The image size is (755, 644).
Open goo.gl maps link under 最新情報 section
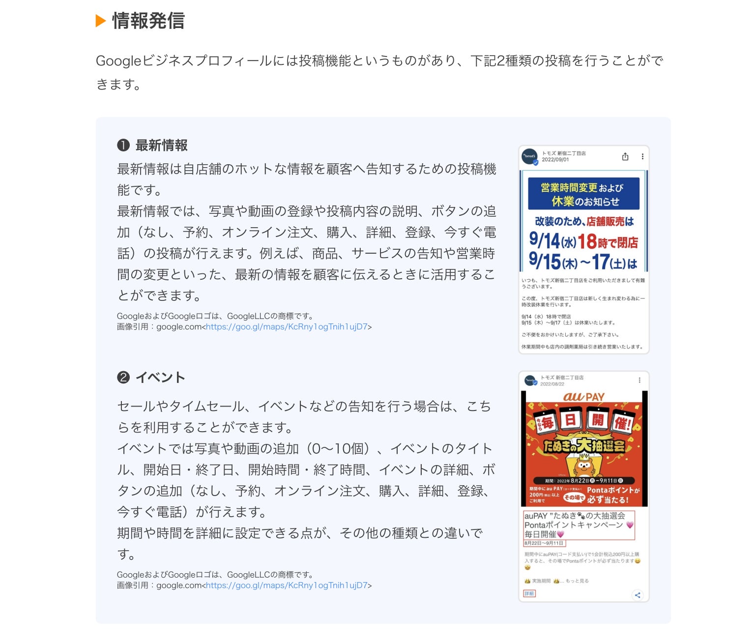[287, 327]
